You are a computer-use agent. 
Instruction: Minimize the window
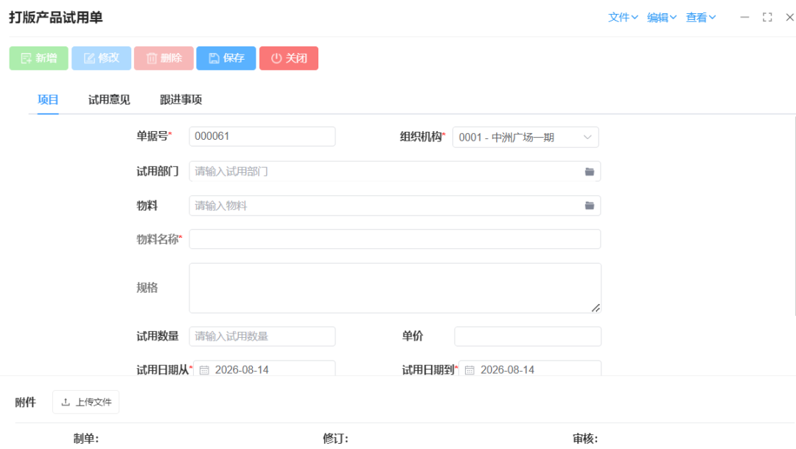[x=744, y=17]
